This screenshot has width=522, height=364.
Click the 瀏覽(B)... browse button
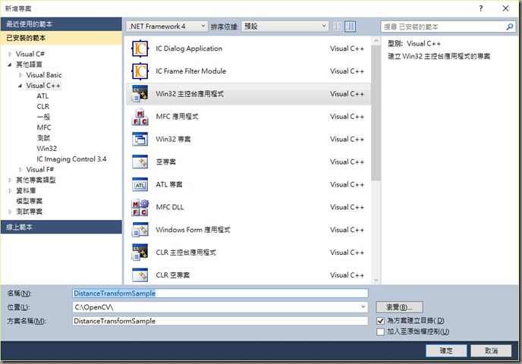point(400,307)
